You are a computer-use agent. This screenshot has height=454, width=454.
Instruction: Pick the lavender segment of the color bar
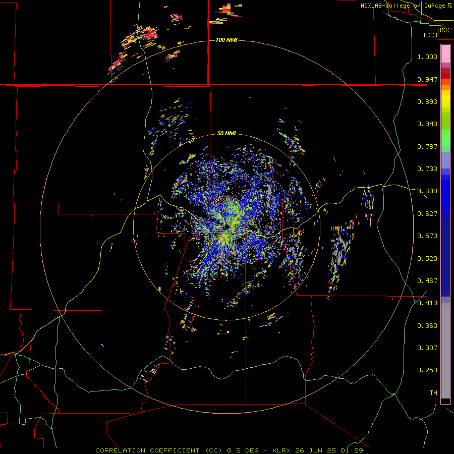click(x=445, y=160)
